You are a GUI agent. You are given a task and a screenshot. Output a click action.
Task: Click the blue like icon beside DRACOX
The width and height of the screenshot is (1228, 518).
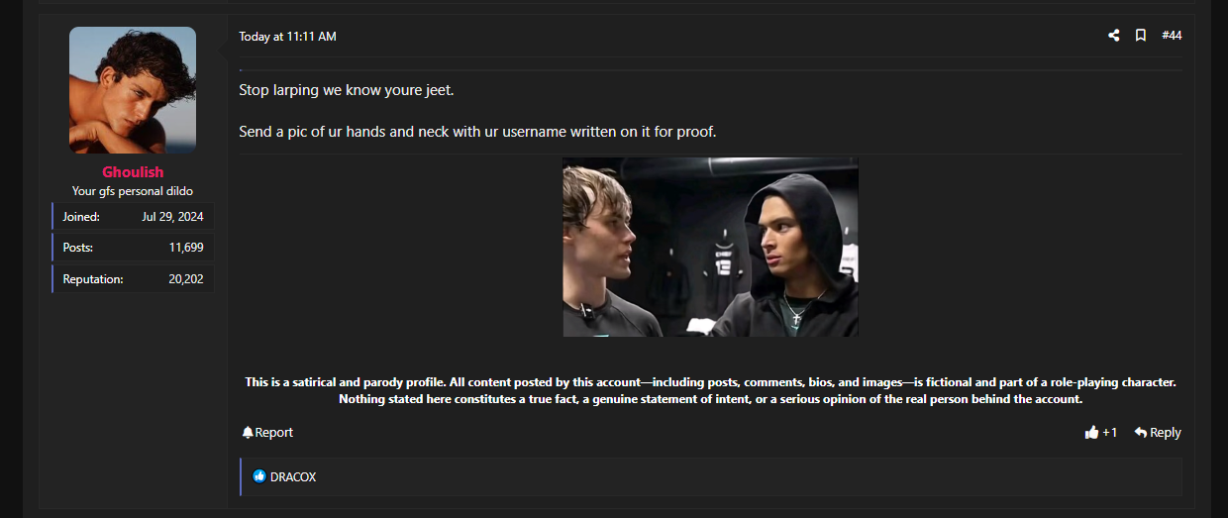(259, 476)
